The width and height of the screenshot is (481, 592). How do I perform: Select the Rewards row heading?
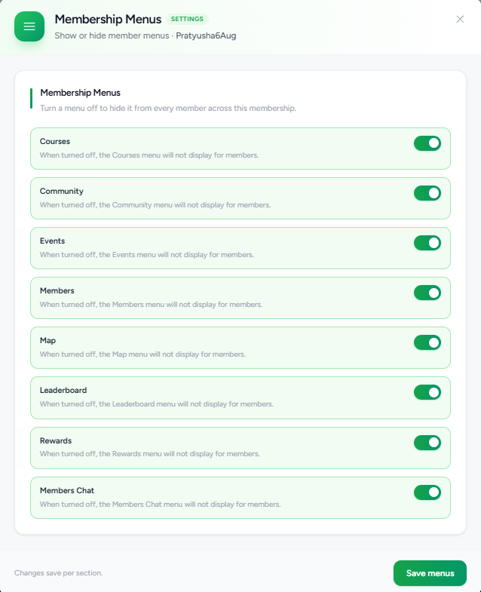tap(56, 440)
